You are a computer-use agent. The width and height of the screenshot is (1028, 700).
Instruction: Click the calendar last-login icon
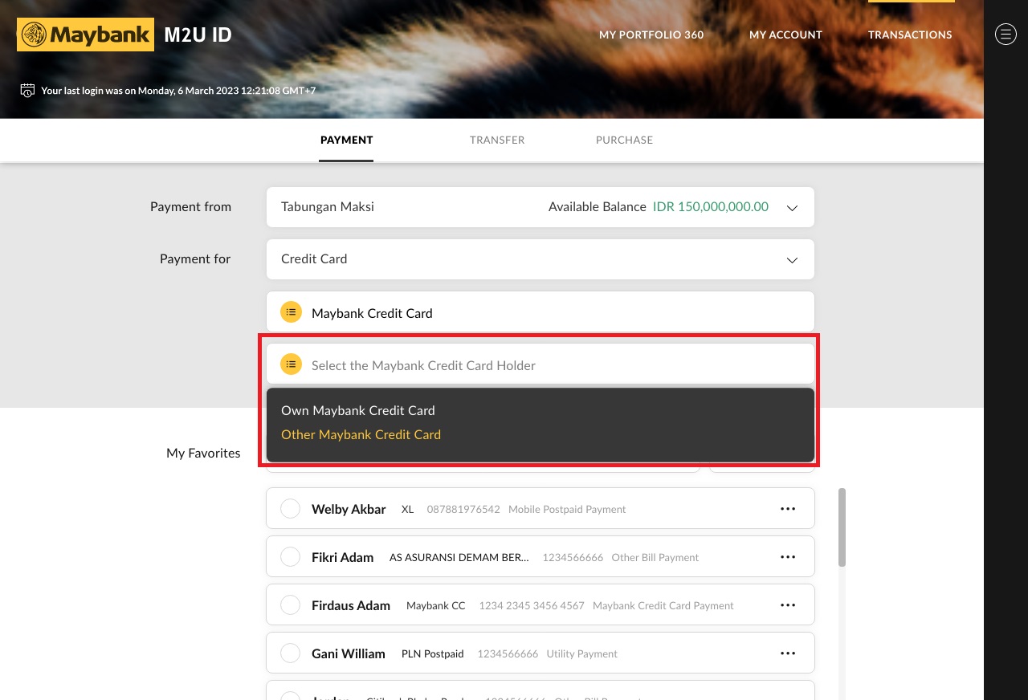point(27,90)
